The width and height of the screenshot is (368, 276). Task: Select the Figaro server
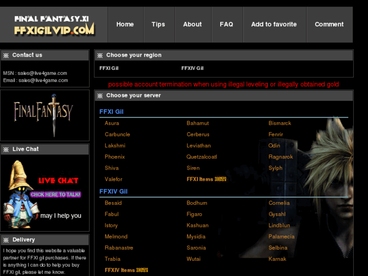pos(194,214)
